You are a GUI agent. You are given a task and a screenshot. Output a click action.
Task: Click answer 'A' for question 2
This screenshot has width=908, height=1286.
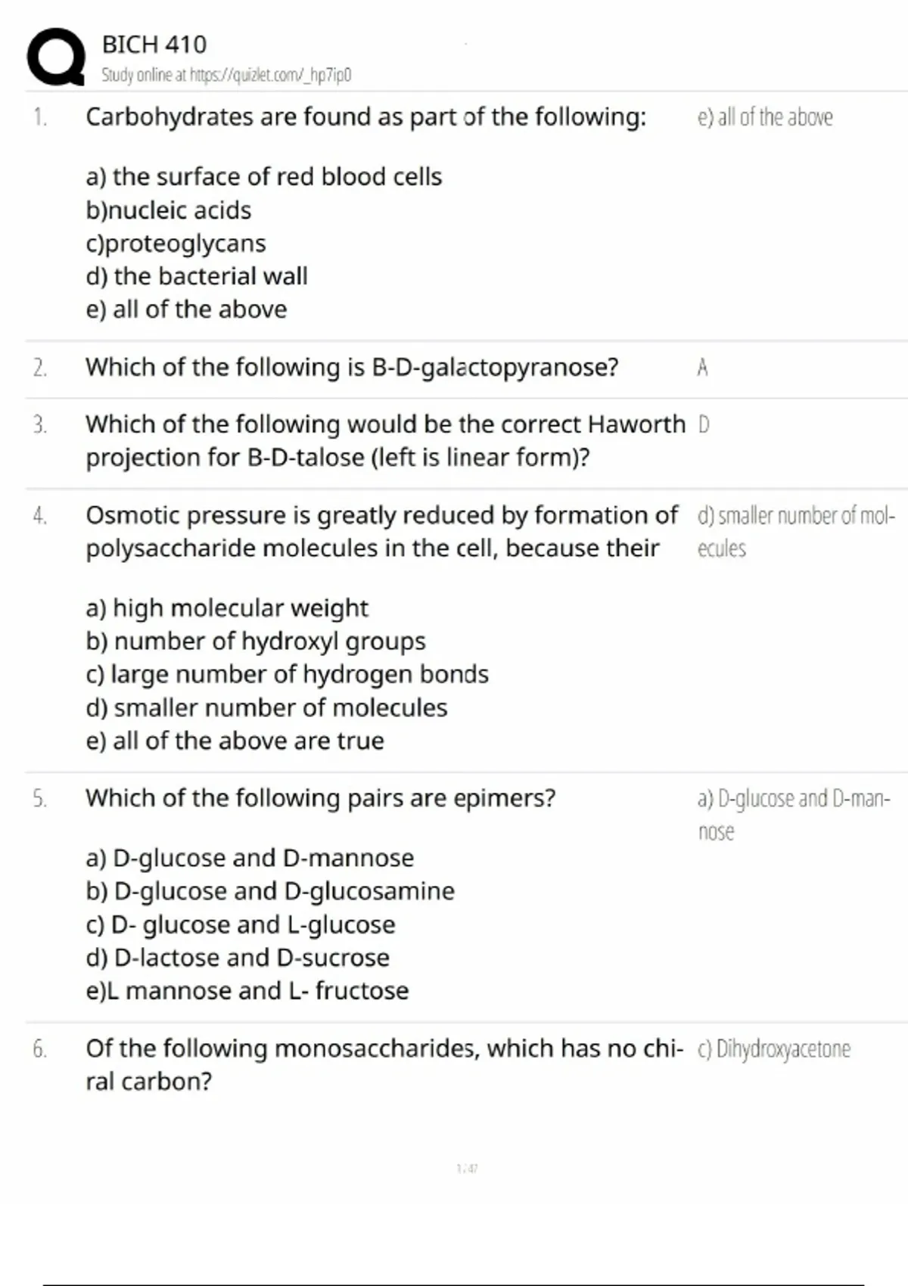702,368
